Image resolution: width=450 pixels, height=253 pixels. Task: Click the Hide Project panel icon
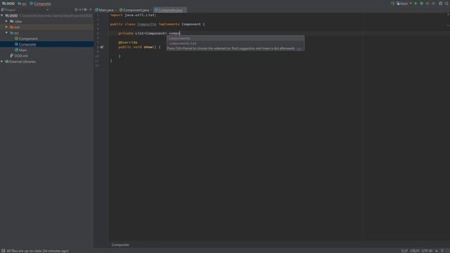pos(90,9)
